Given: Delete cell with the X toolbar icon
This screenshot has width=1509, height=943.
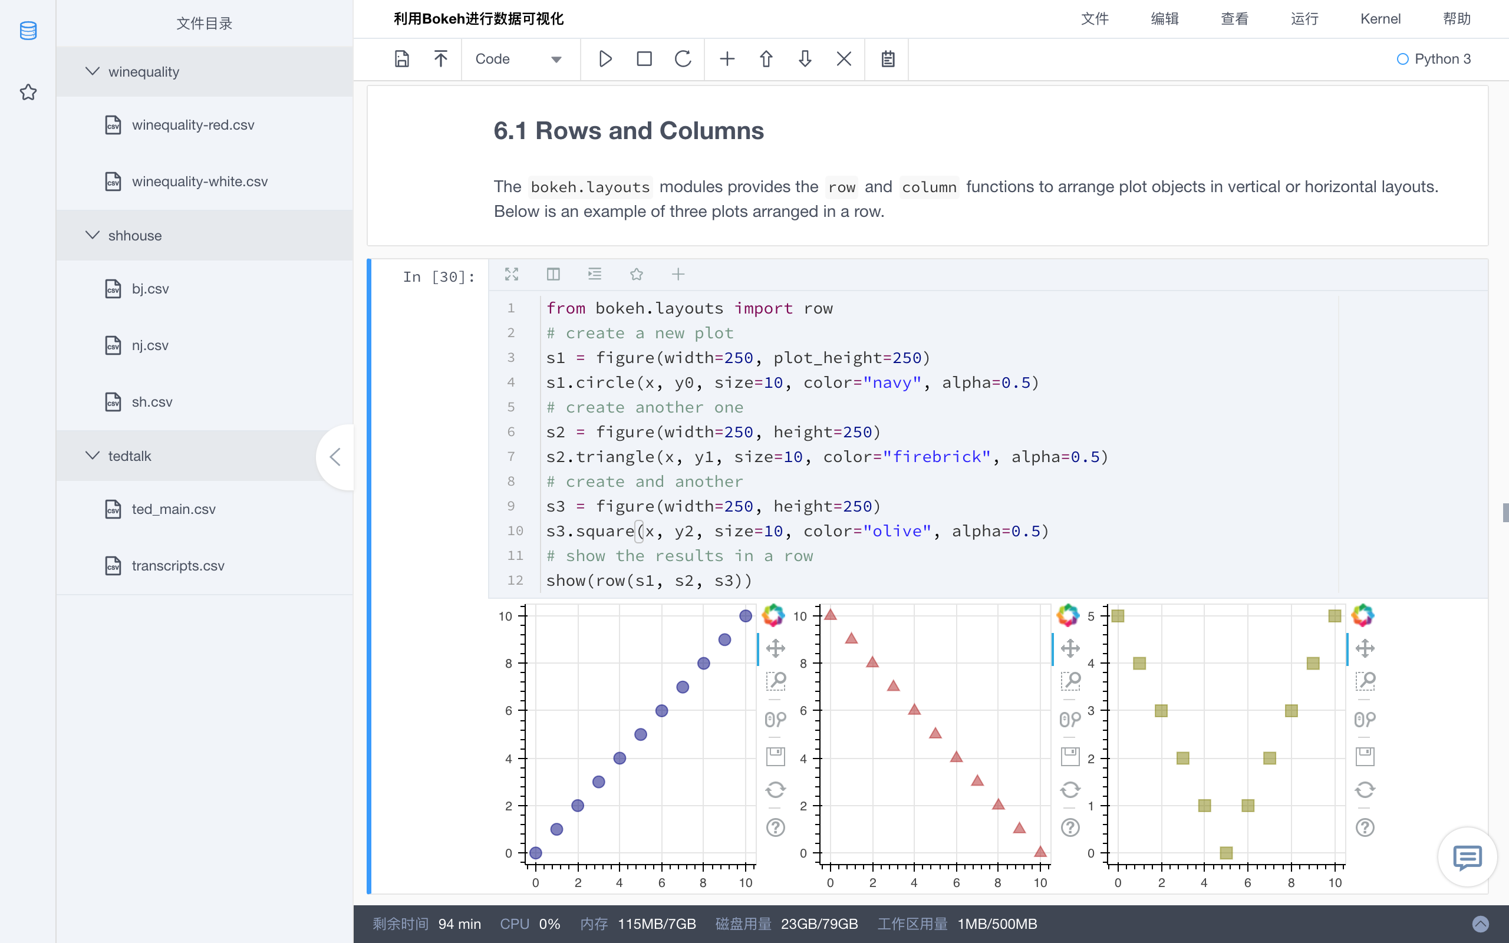Looking at the screenshot, I should 844,58.
